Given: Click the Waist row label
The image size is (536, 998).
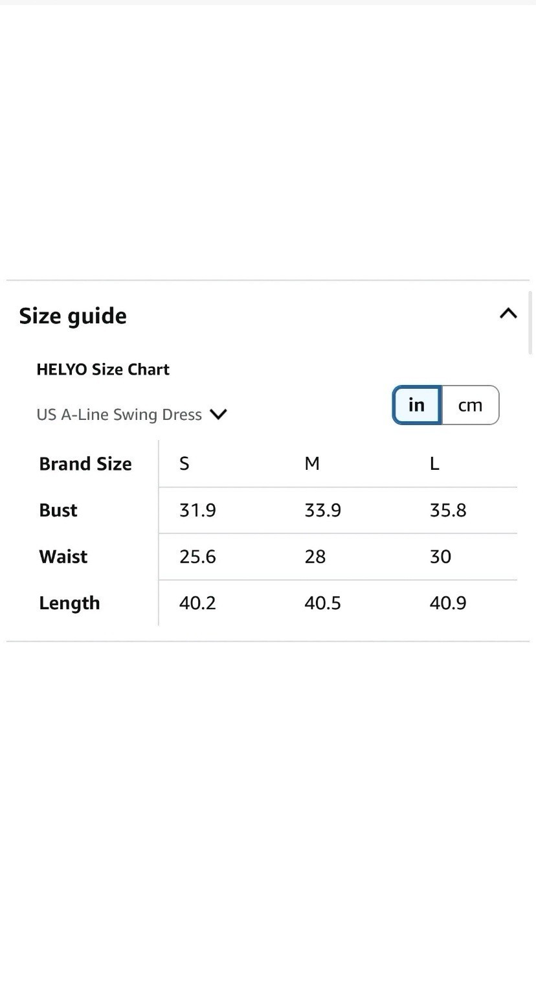Looking at the screenshot, I should (x=63, y=557).
